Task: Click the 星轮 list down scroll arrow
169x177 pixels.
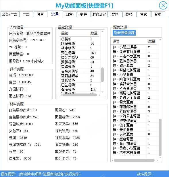Action: pyautogui.click(x=102, y=92)
